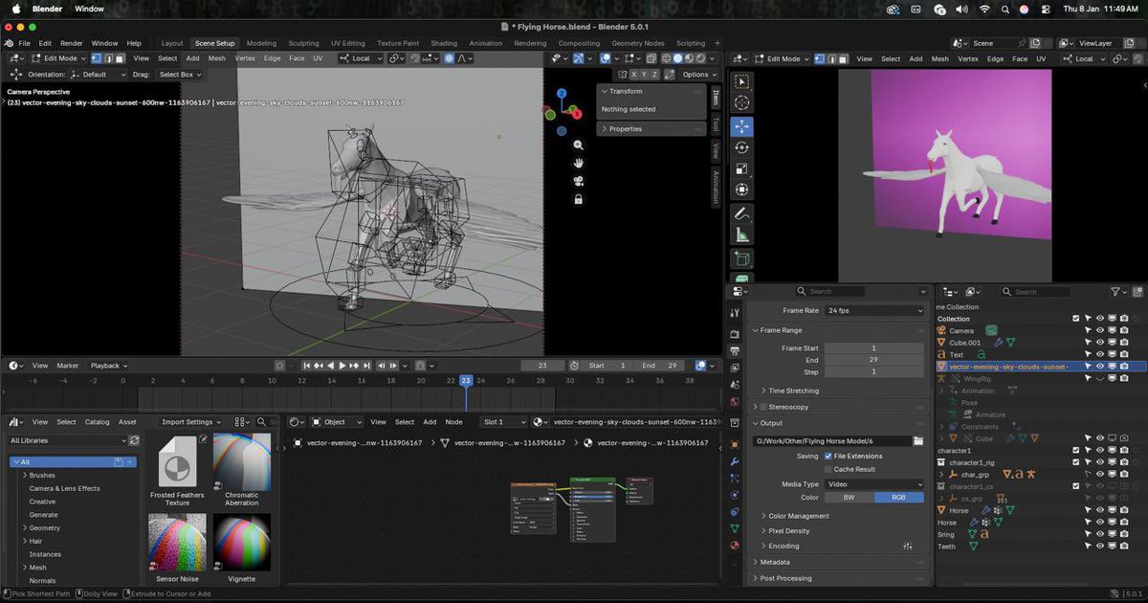Select the Transform tool in right viewport
This screenshot has width=1148, height=603.
[742, 190]
